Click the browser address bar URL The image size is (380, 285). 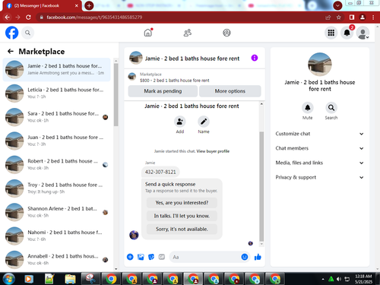[94, 17]
